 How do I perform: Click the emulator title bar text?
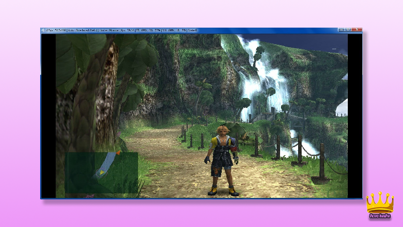121,30
